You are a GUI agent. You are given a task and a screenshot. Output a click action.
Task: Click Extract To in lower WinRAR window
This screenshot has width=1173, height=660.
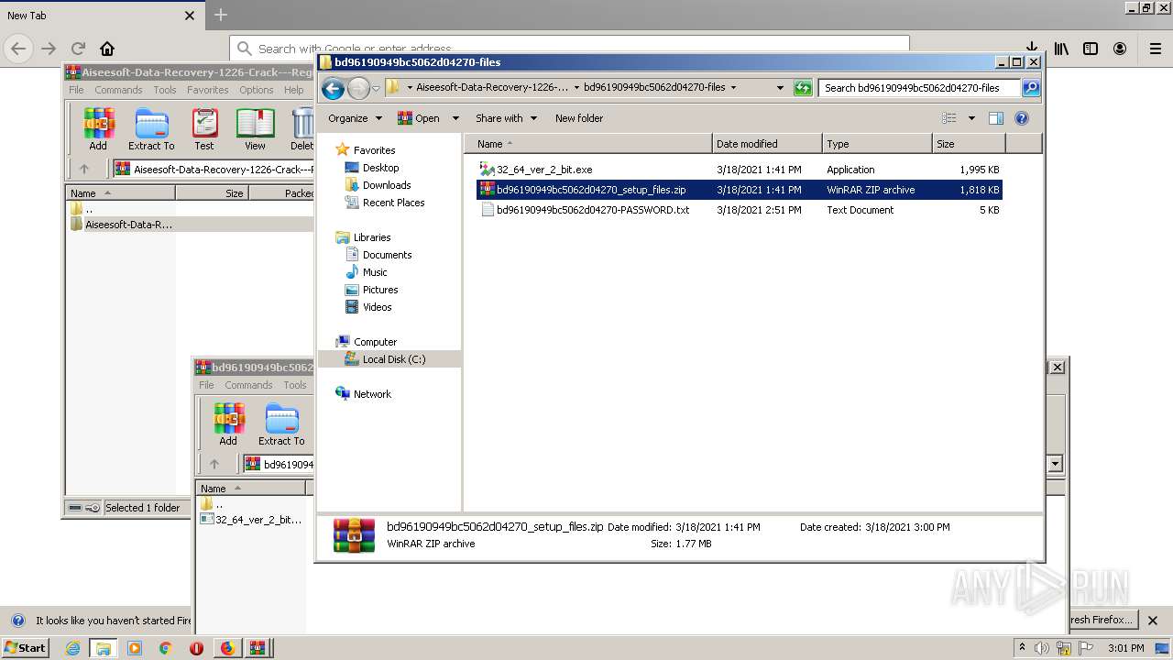tap(281, 423)
